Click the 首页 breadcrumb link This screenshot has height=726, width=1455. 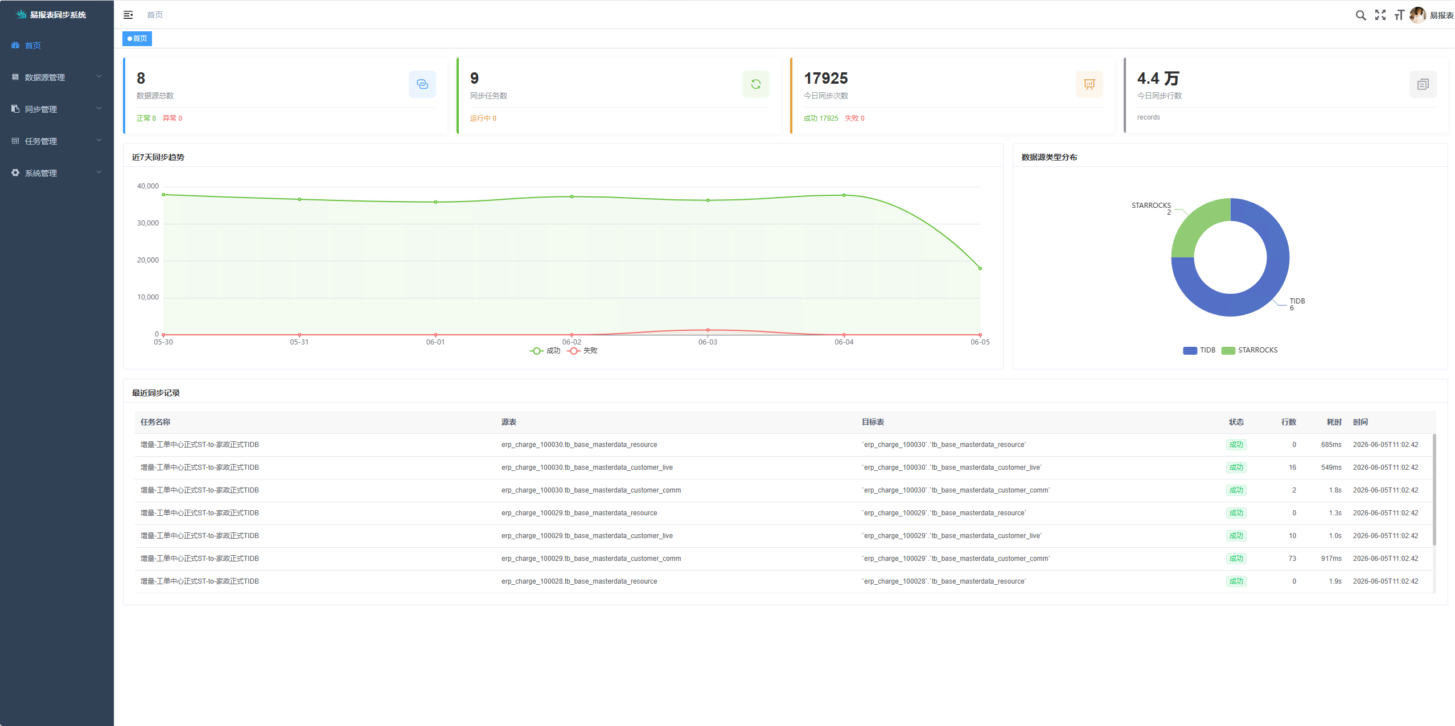click(155, 15)
